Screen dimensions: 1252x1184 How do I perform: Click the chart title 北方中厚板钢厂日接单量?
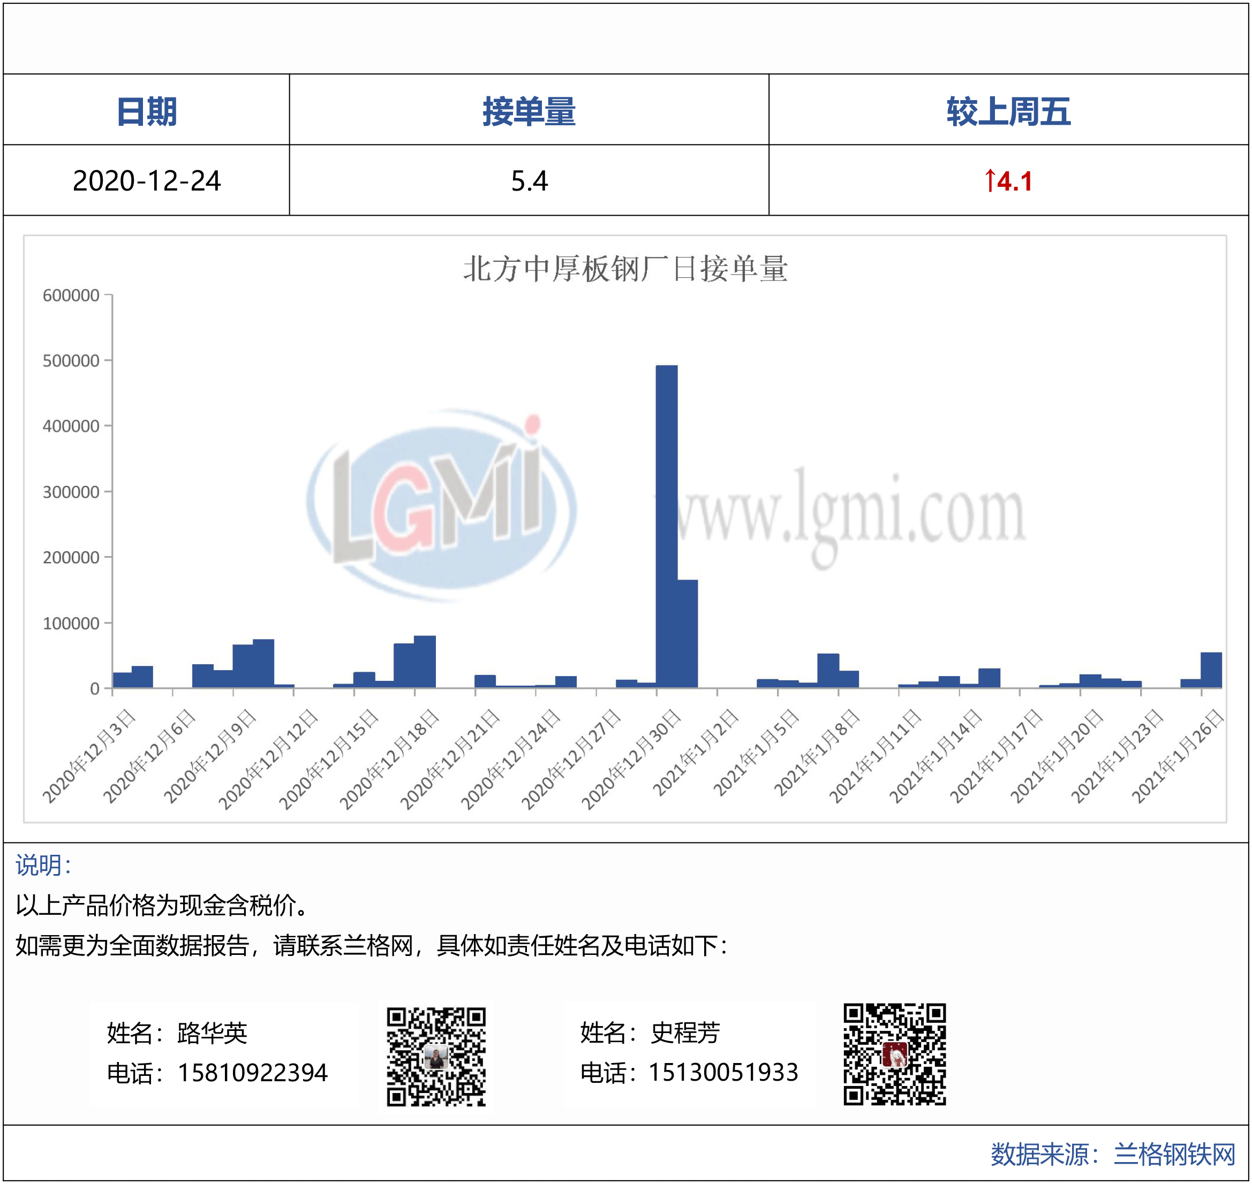click(625, 269)
